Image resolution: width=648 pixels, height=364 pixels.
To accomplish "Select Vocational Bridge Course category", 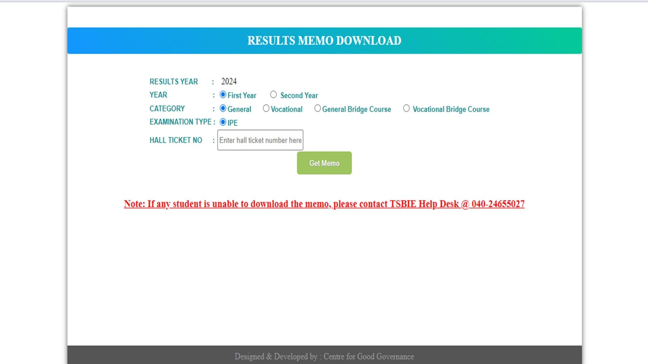I will (407, 108).
